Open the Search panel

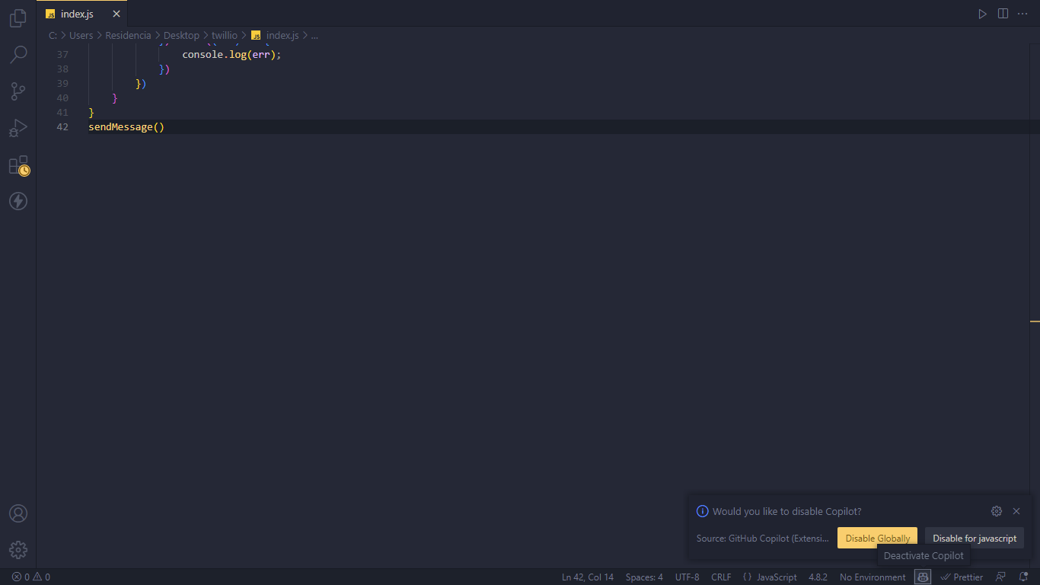pyautogui.click(x=18, y=55)
